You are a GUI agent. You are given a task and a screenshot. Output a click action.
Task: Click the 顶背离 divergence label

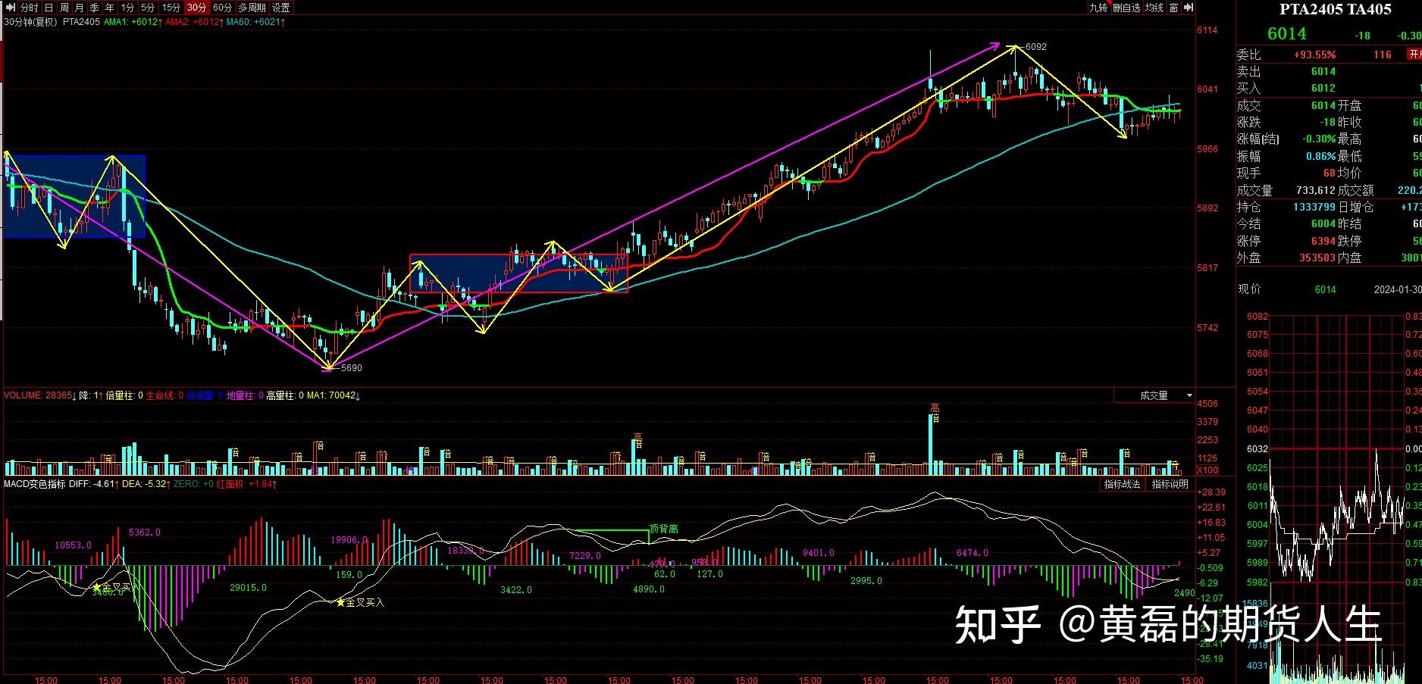point(663,529)
